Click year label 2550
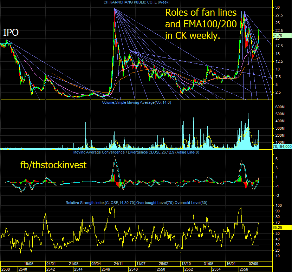The image size is (292, 272). click(161, 270)
